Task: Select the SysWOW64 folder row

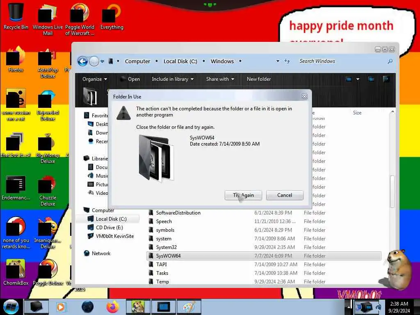Action: (264, 256)
